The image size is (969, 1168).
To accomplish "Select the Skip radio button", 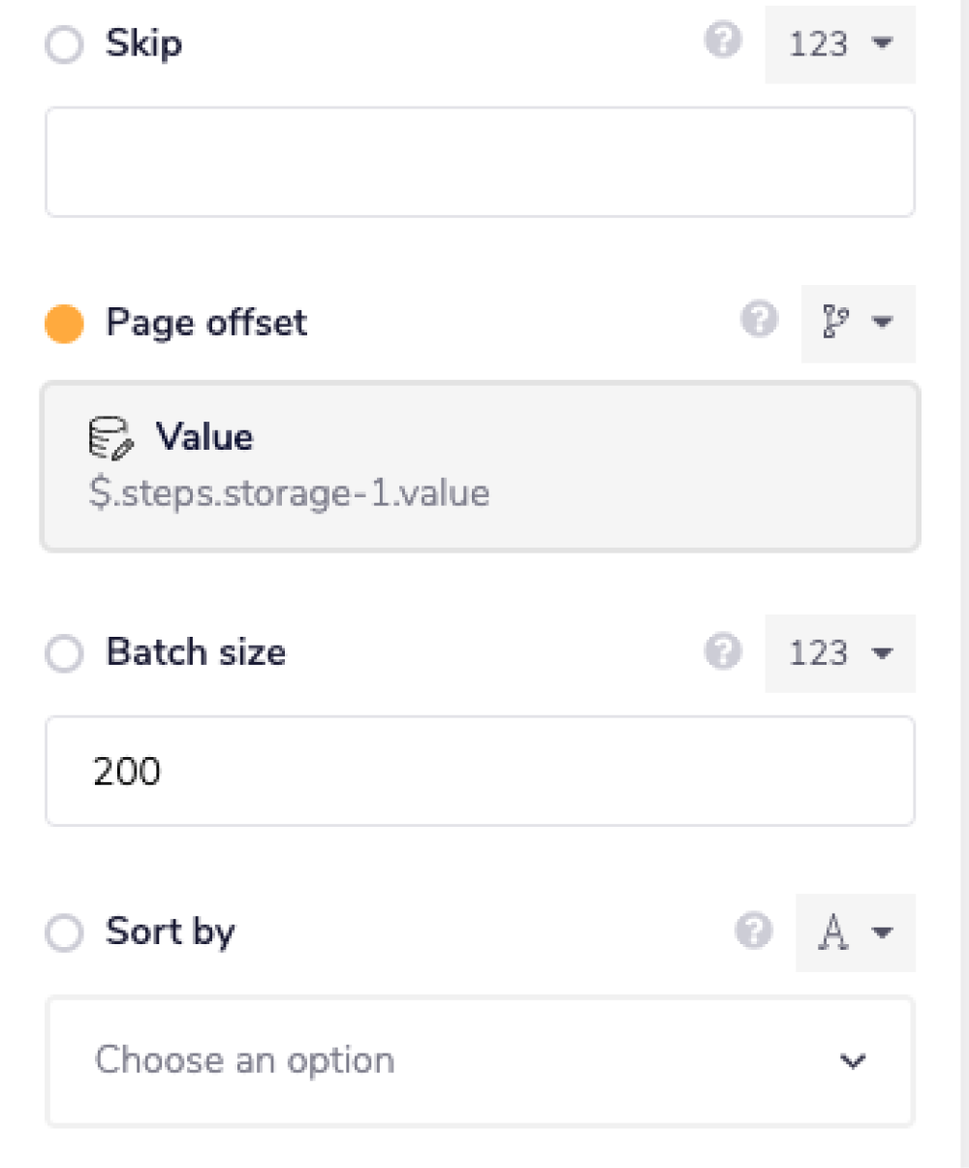I will tap(65, 44).
